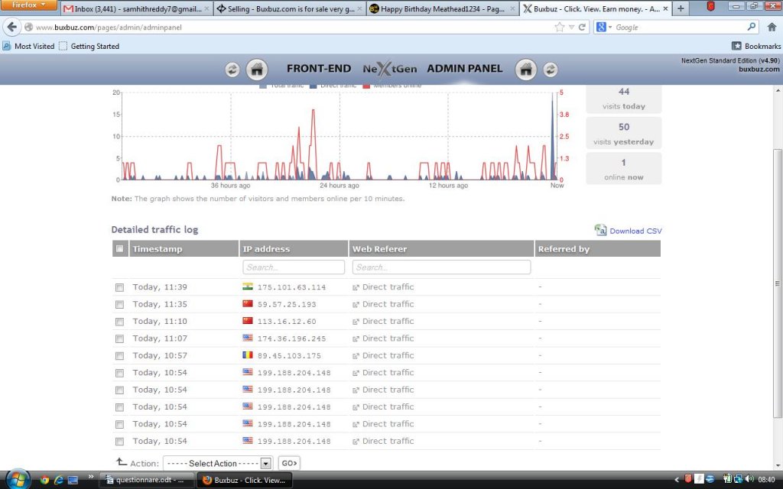
Task: Open a new browser tab with plus button
Action: (680, 8)
